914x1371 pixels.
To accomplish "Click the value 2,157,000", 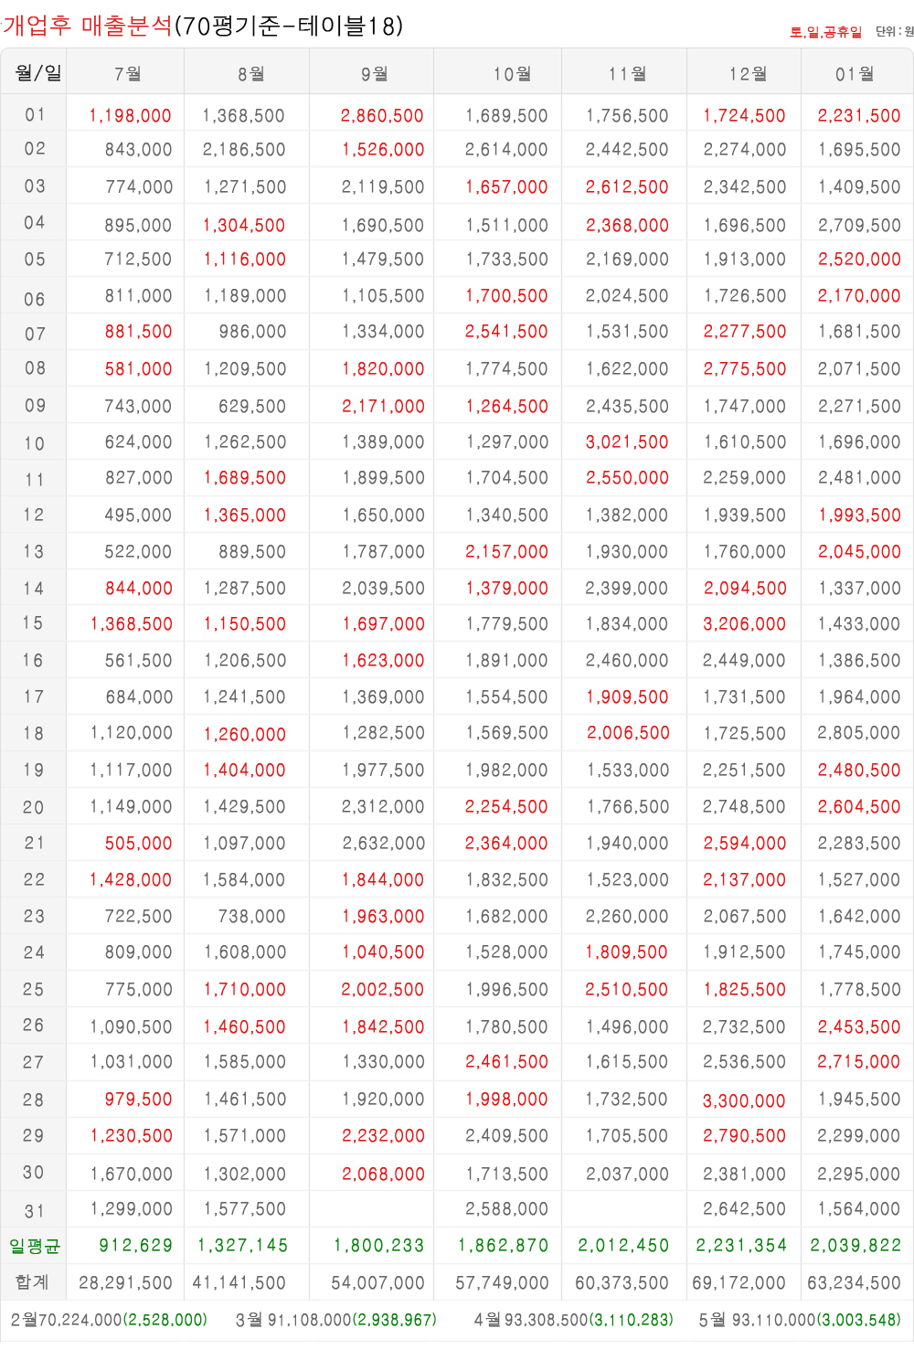I will pos(506,552).
